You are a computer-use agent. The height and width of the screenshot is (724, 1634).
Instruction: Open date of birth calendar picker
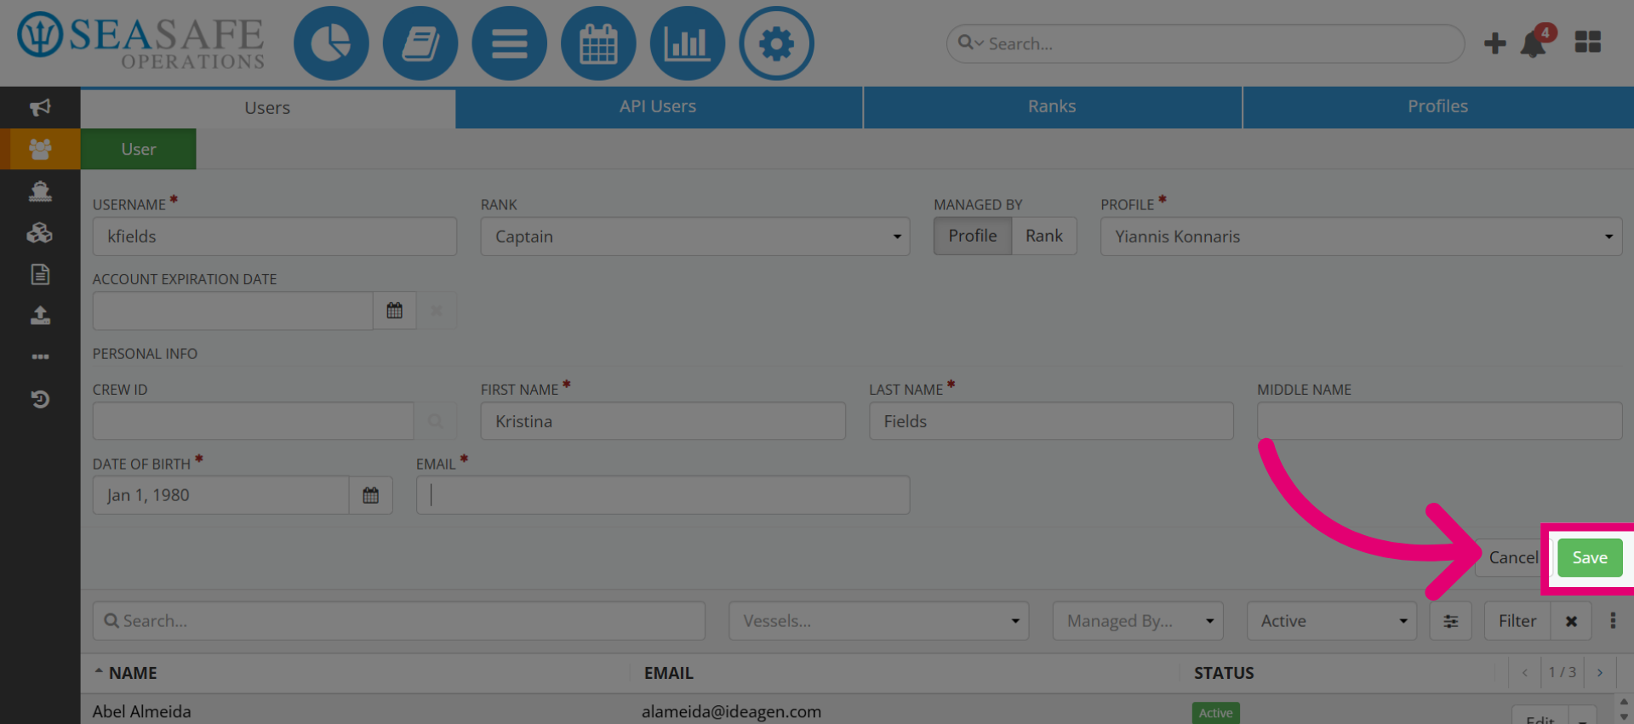pos(370,495)
